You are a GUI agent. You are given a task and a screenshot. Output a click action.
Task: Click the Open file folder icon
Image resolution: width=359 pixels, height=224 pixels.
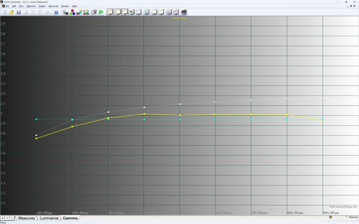pos(12,12)
